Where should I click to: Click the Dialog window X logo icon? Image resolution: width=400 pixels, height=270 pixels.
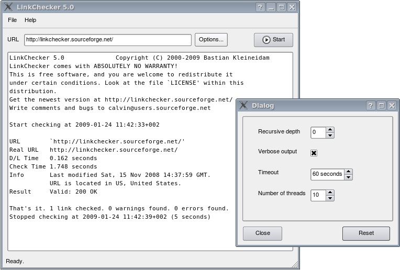[243, 106]
